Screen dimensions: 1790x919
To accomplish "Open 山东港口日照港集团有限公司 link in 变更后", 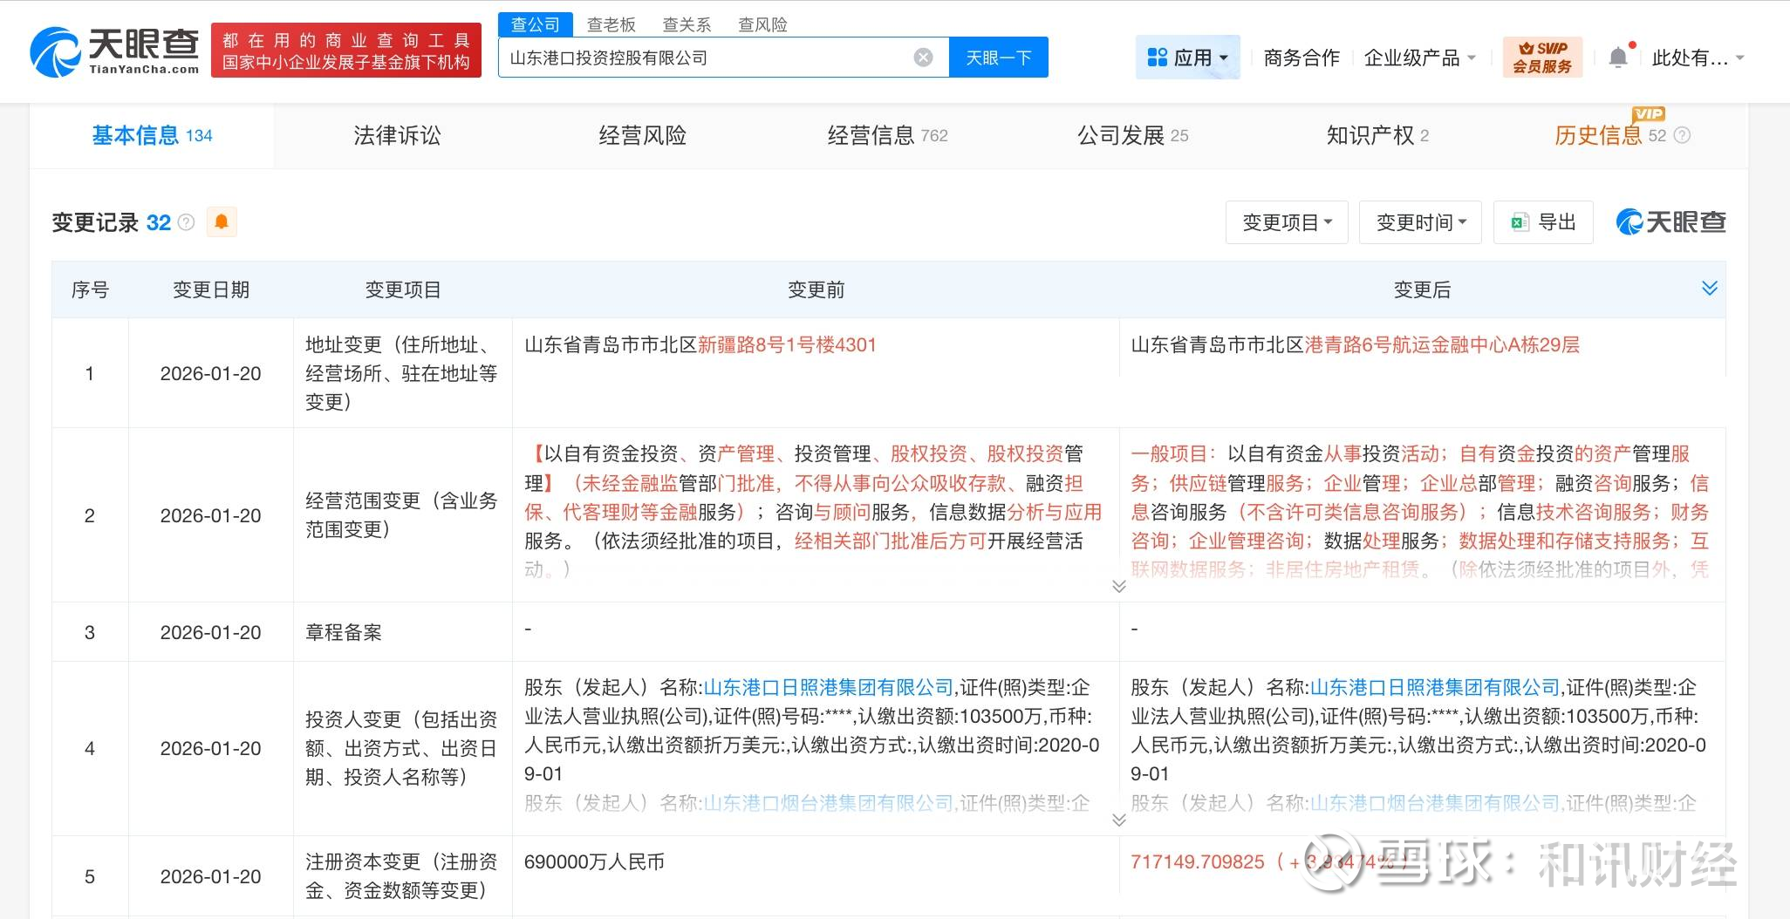I will (1435, 687).
